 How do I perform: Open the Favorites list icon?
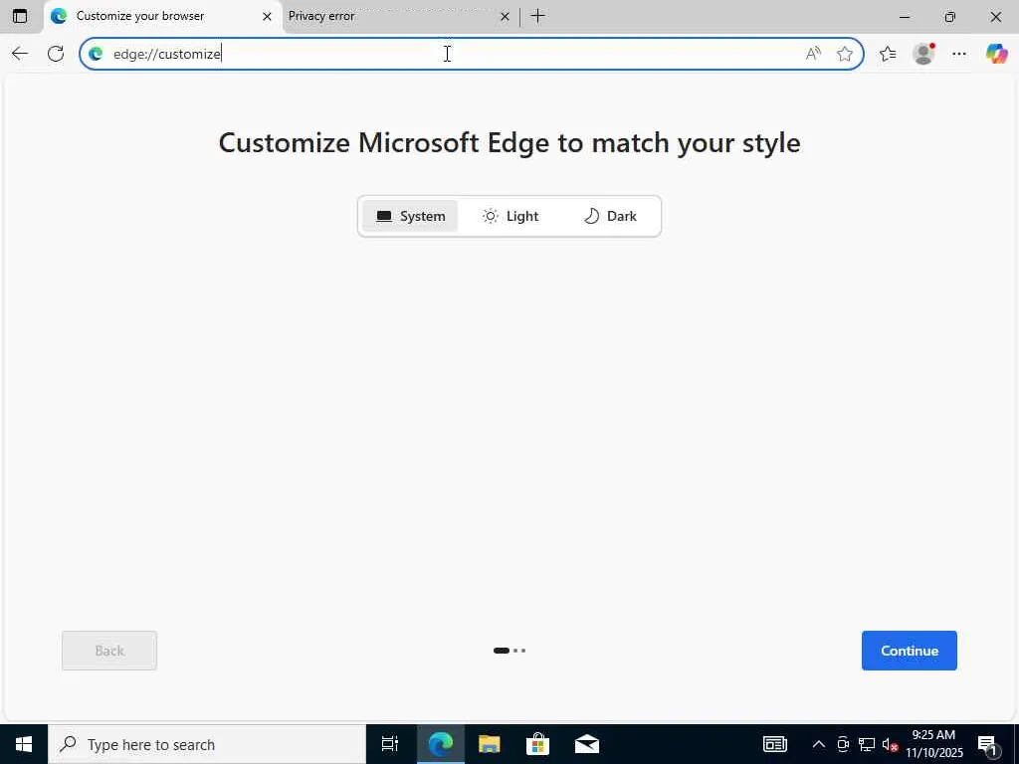click(x=888, y=54)
